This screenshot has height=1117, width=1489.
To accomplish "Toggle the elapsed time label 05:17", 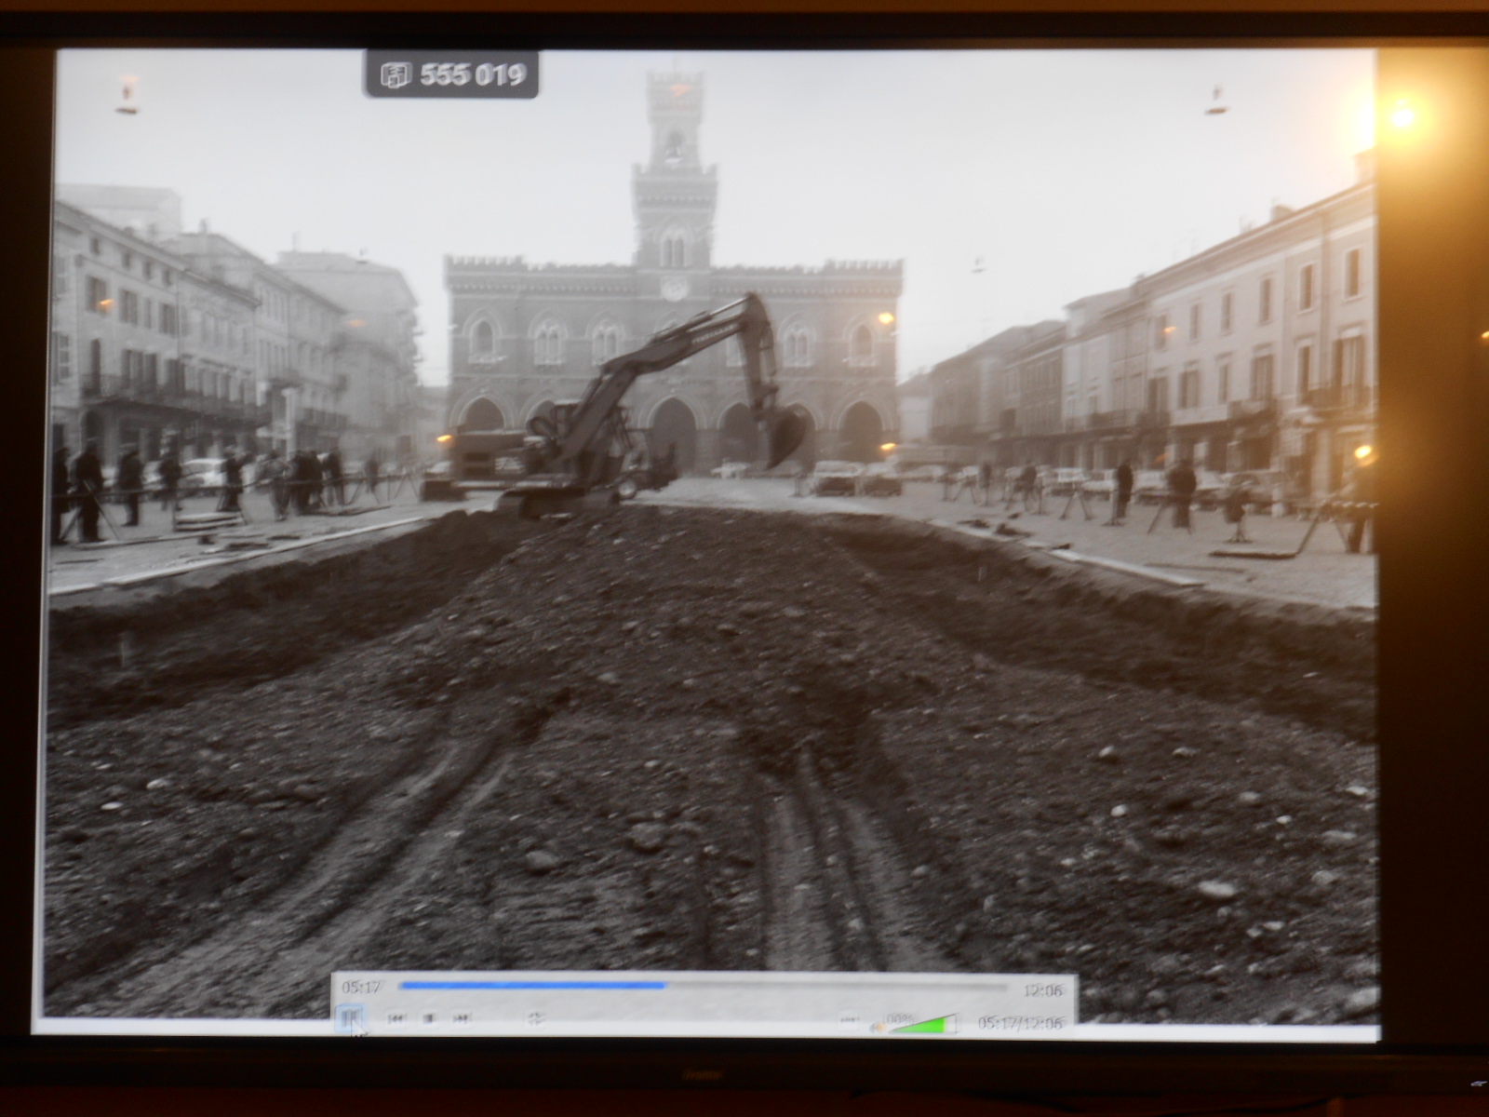I will tap(362, 987).
